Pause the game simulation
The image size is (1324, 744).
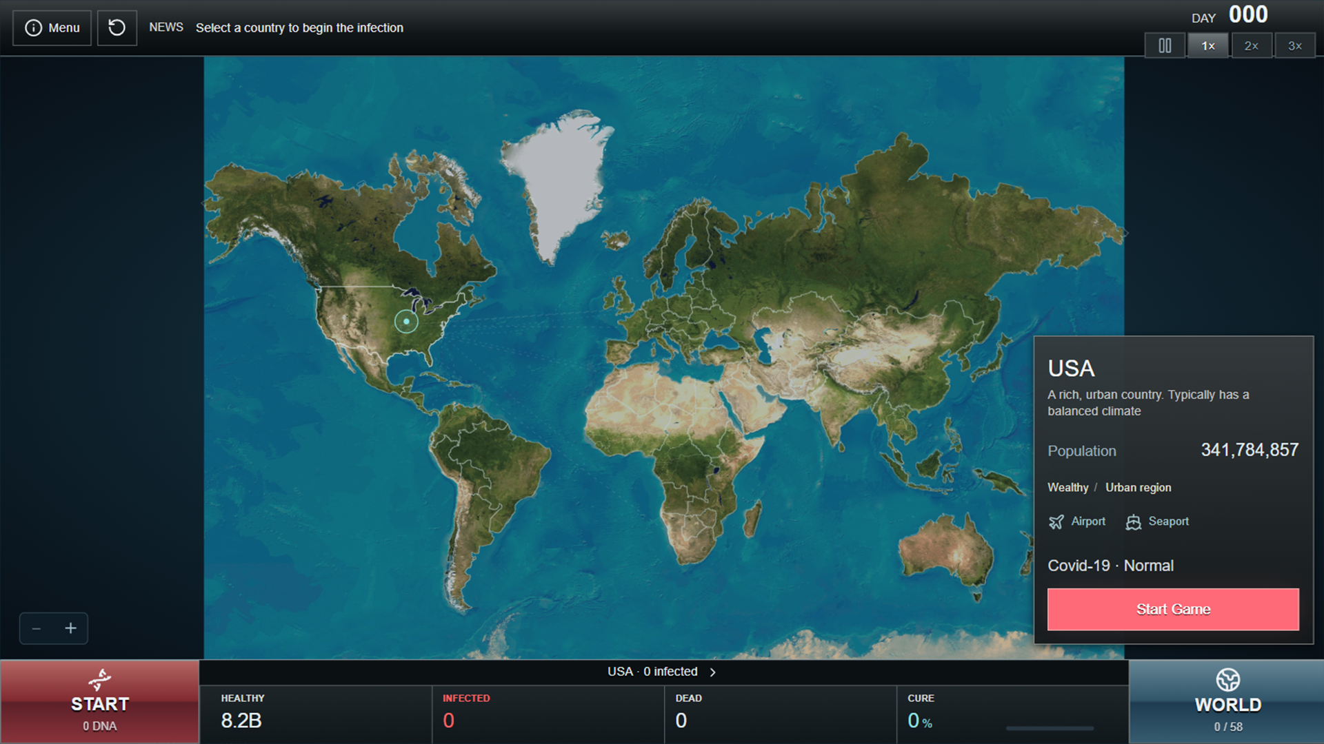click(1165, 45)
